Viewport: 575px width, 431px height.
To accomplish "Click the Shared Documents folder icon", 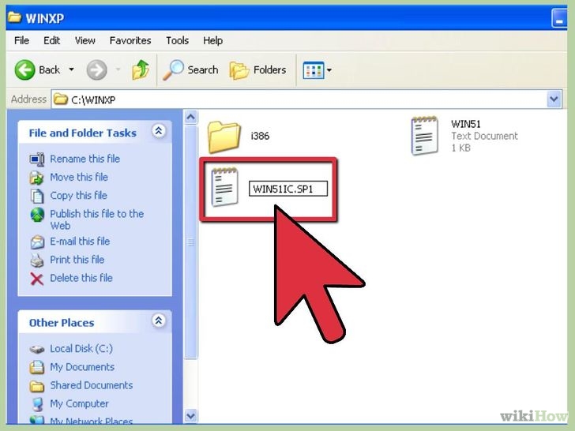I will pos(37,386).
